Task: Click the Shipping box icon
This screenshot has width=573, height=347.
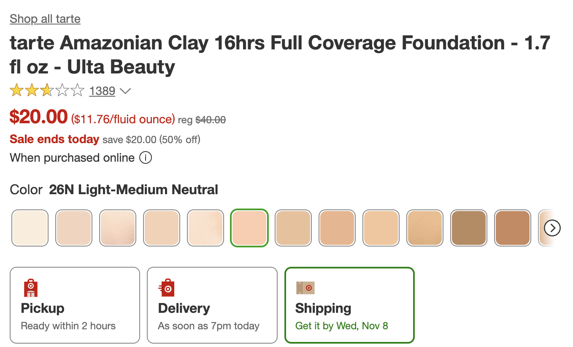Action: coord(305,288)
